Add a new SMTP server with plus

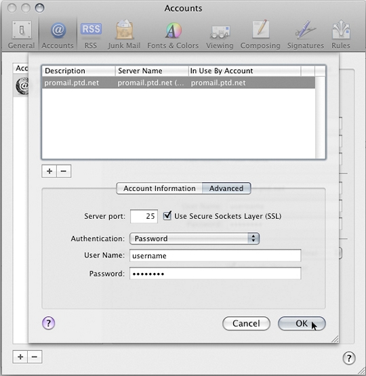49,171
